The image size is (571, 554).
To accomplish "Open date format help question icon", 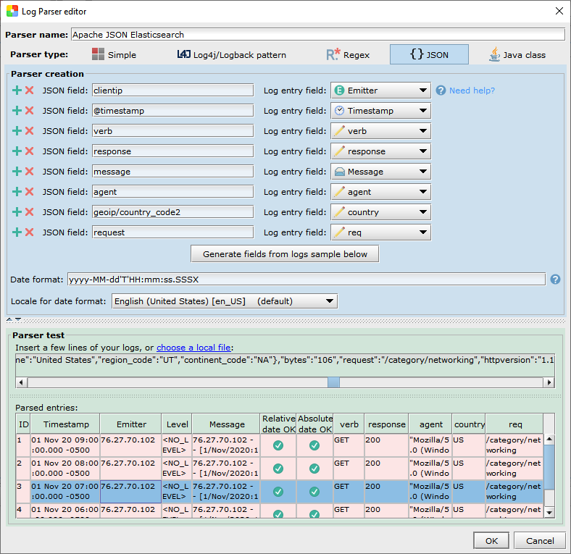I will [x=555, y=280].
